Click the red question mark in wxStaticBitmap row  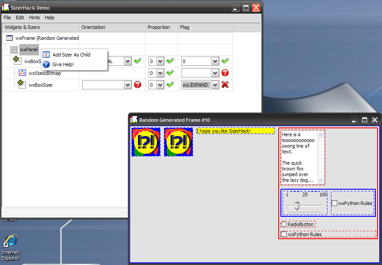pos(225,73)
